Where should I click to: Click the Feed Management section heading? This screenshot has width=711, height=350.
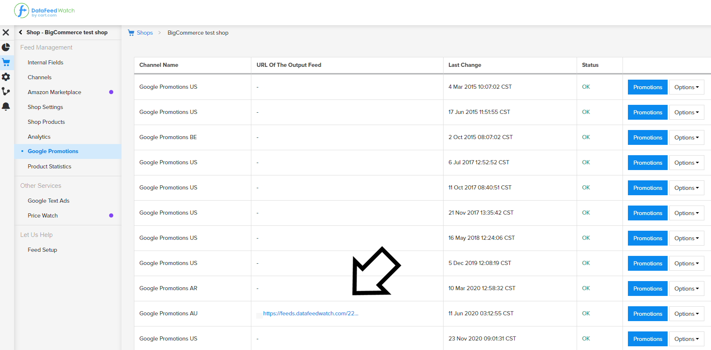[x=46, y=47]
